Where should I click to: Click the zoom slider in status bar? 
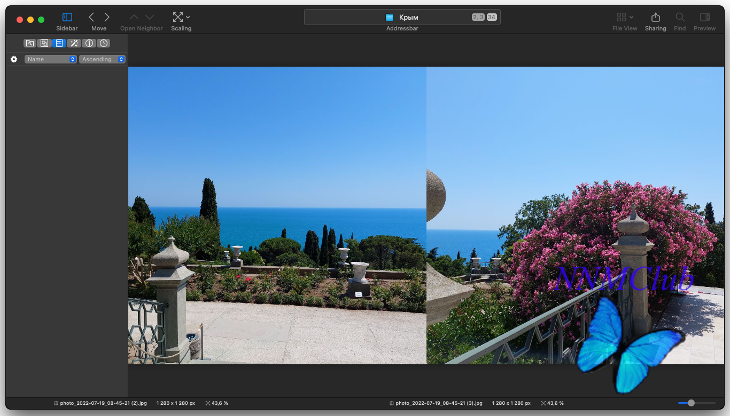point(697,403)
